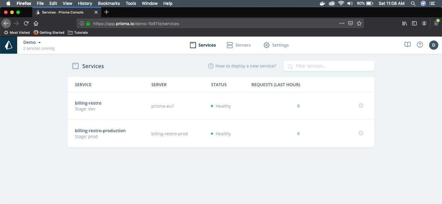Open the Firefox File menu
The width and height of the screenshot is (442, 204).
40,3
